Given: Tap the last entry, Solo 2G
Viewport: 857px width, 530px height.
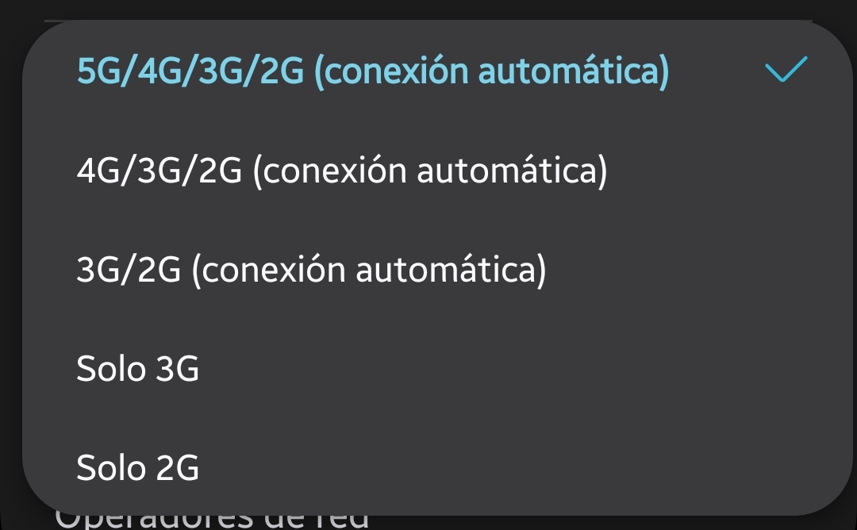Looking at the screenshot, I should pyautogui.click(x=137, y=468).
